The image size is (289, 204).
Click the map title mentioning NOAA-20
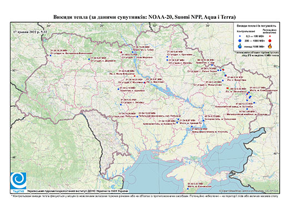point(144,17)
